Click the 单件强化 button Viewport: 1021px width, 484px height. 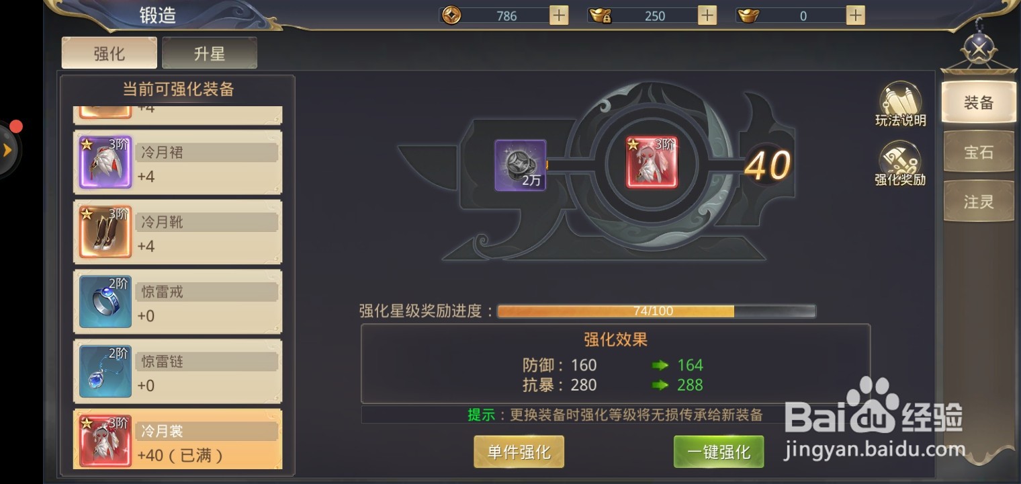519,452
